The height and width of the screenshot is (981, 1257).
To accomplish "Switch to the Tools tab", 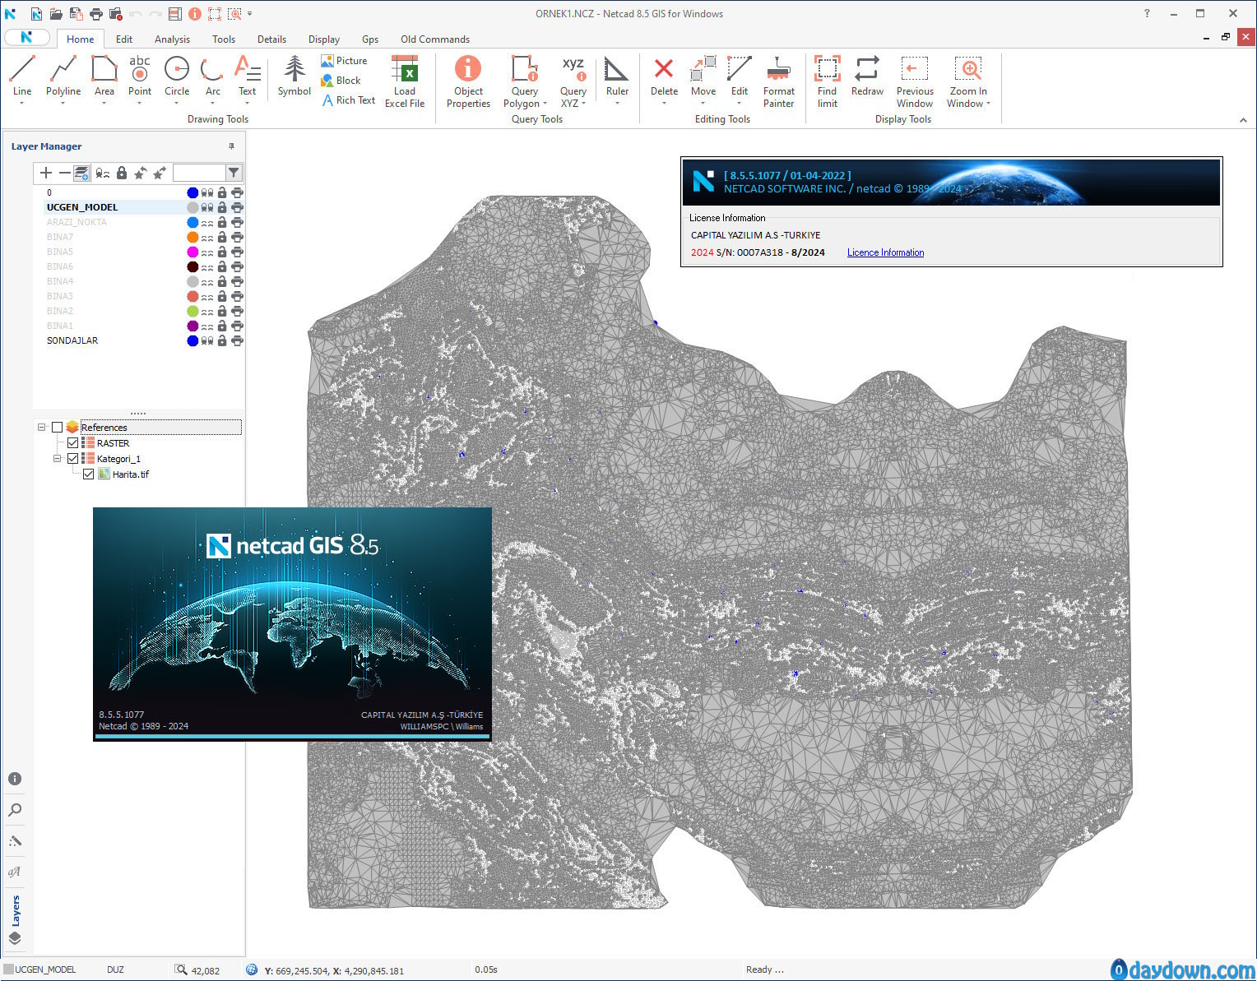I will pyautogui.click(x=224, y=39).
